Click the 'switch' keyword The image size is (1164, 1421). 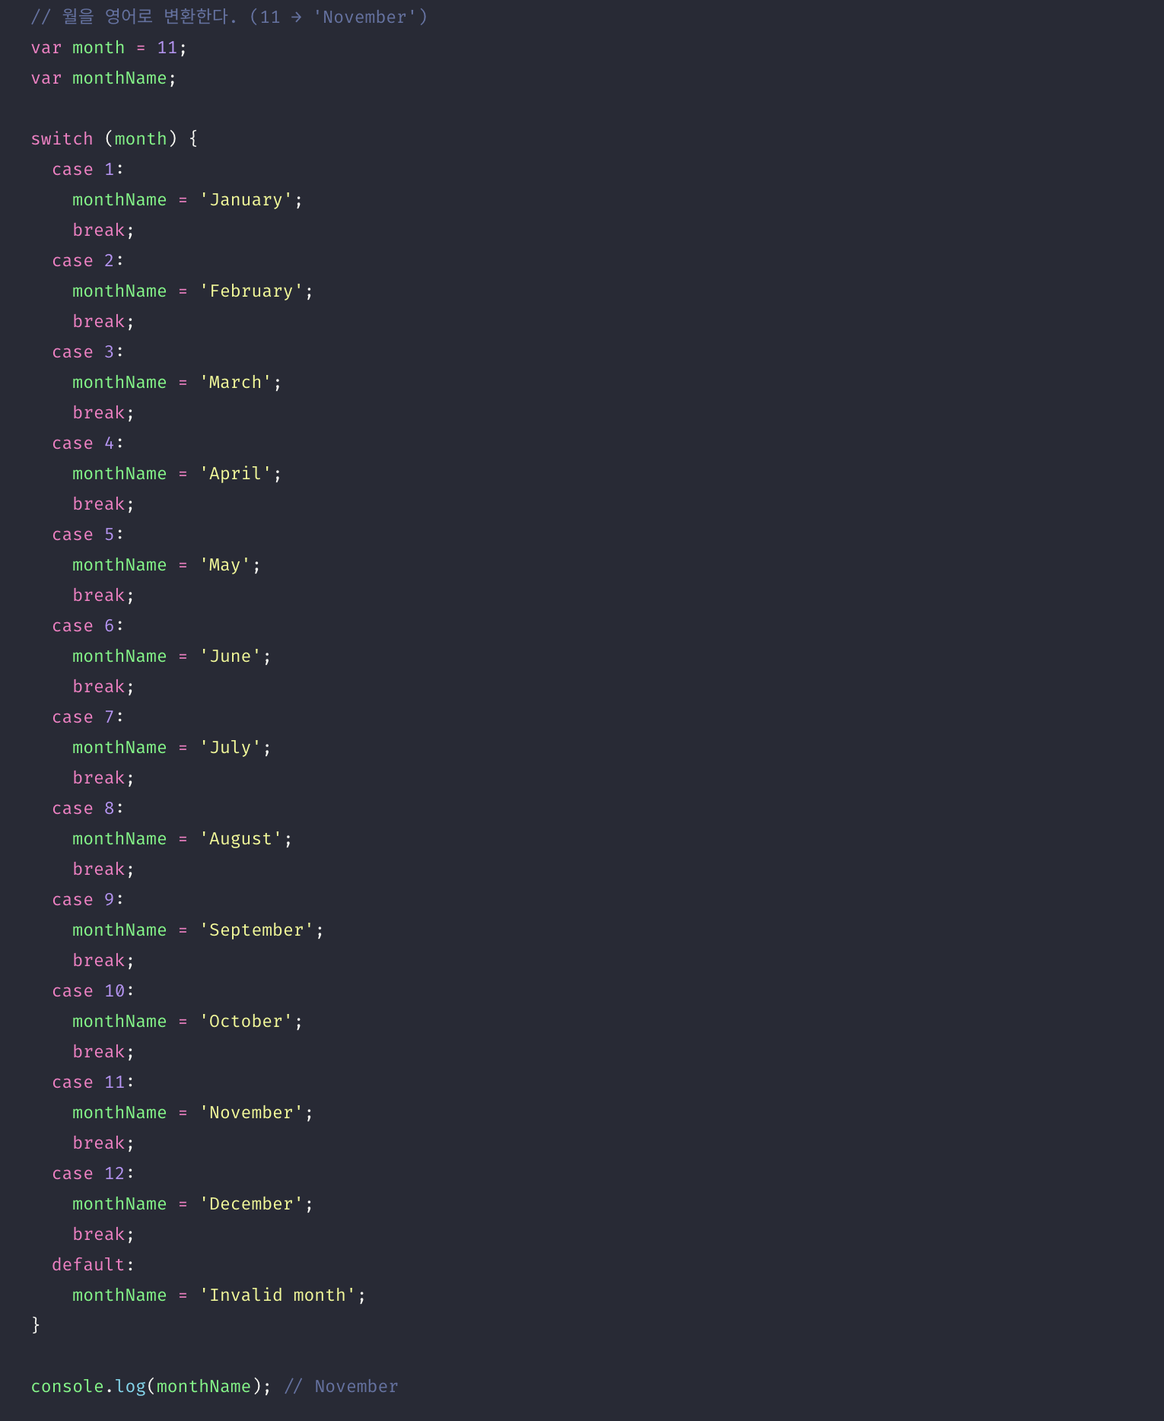[62, 138]
